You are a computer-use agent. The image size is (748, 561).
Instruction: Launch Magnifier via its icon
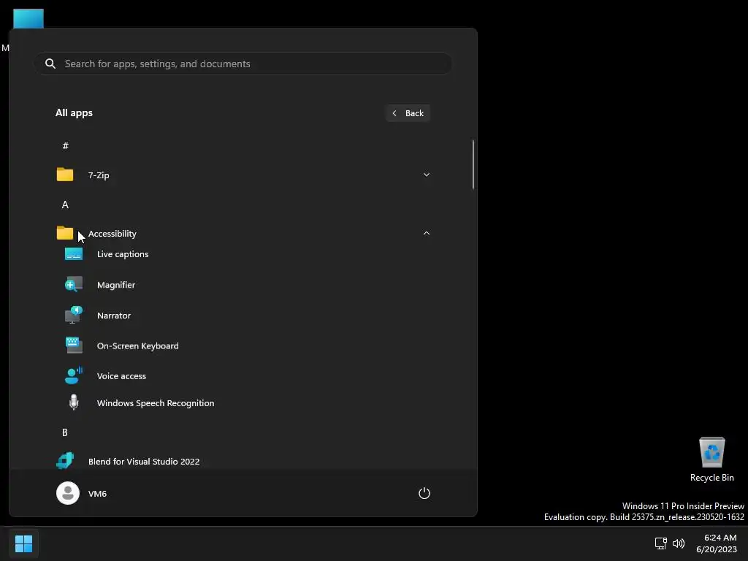click(x=74, y=285)
